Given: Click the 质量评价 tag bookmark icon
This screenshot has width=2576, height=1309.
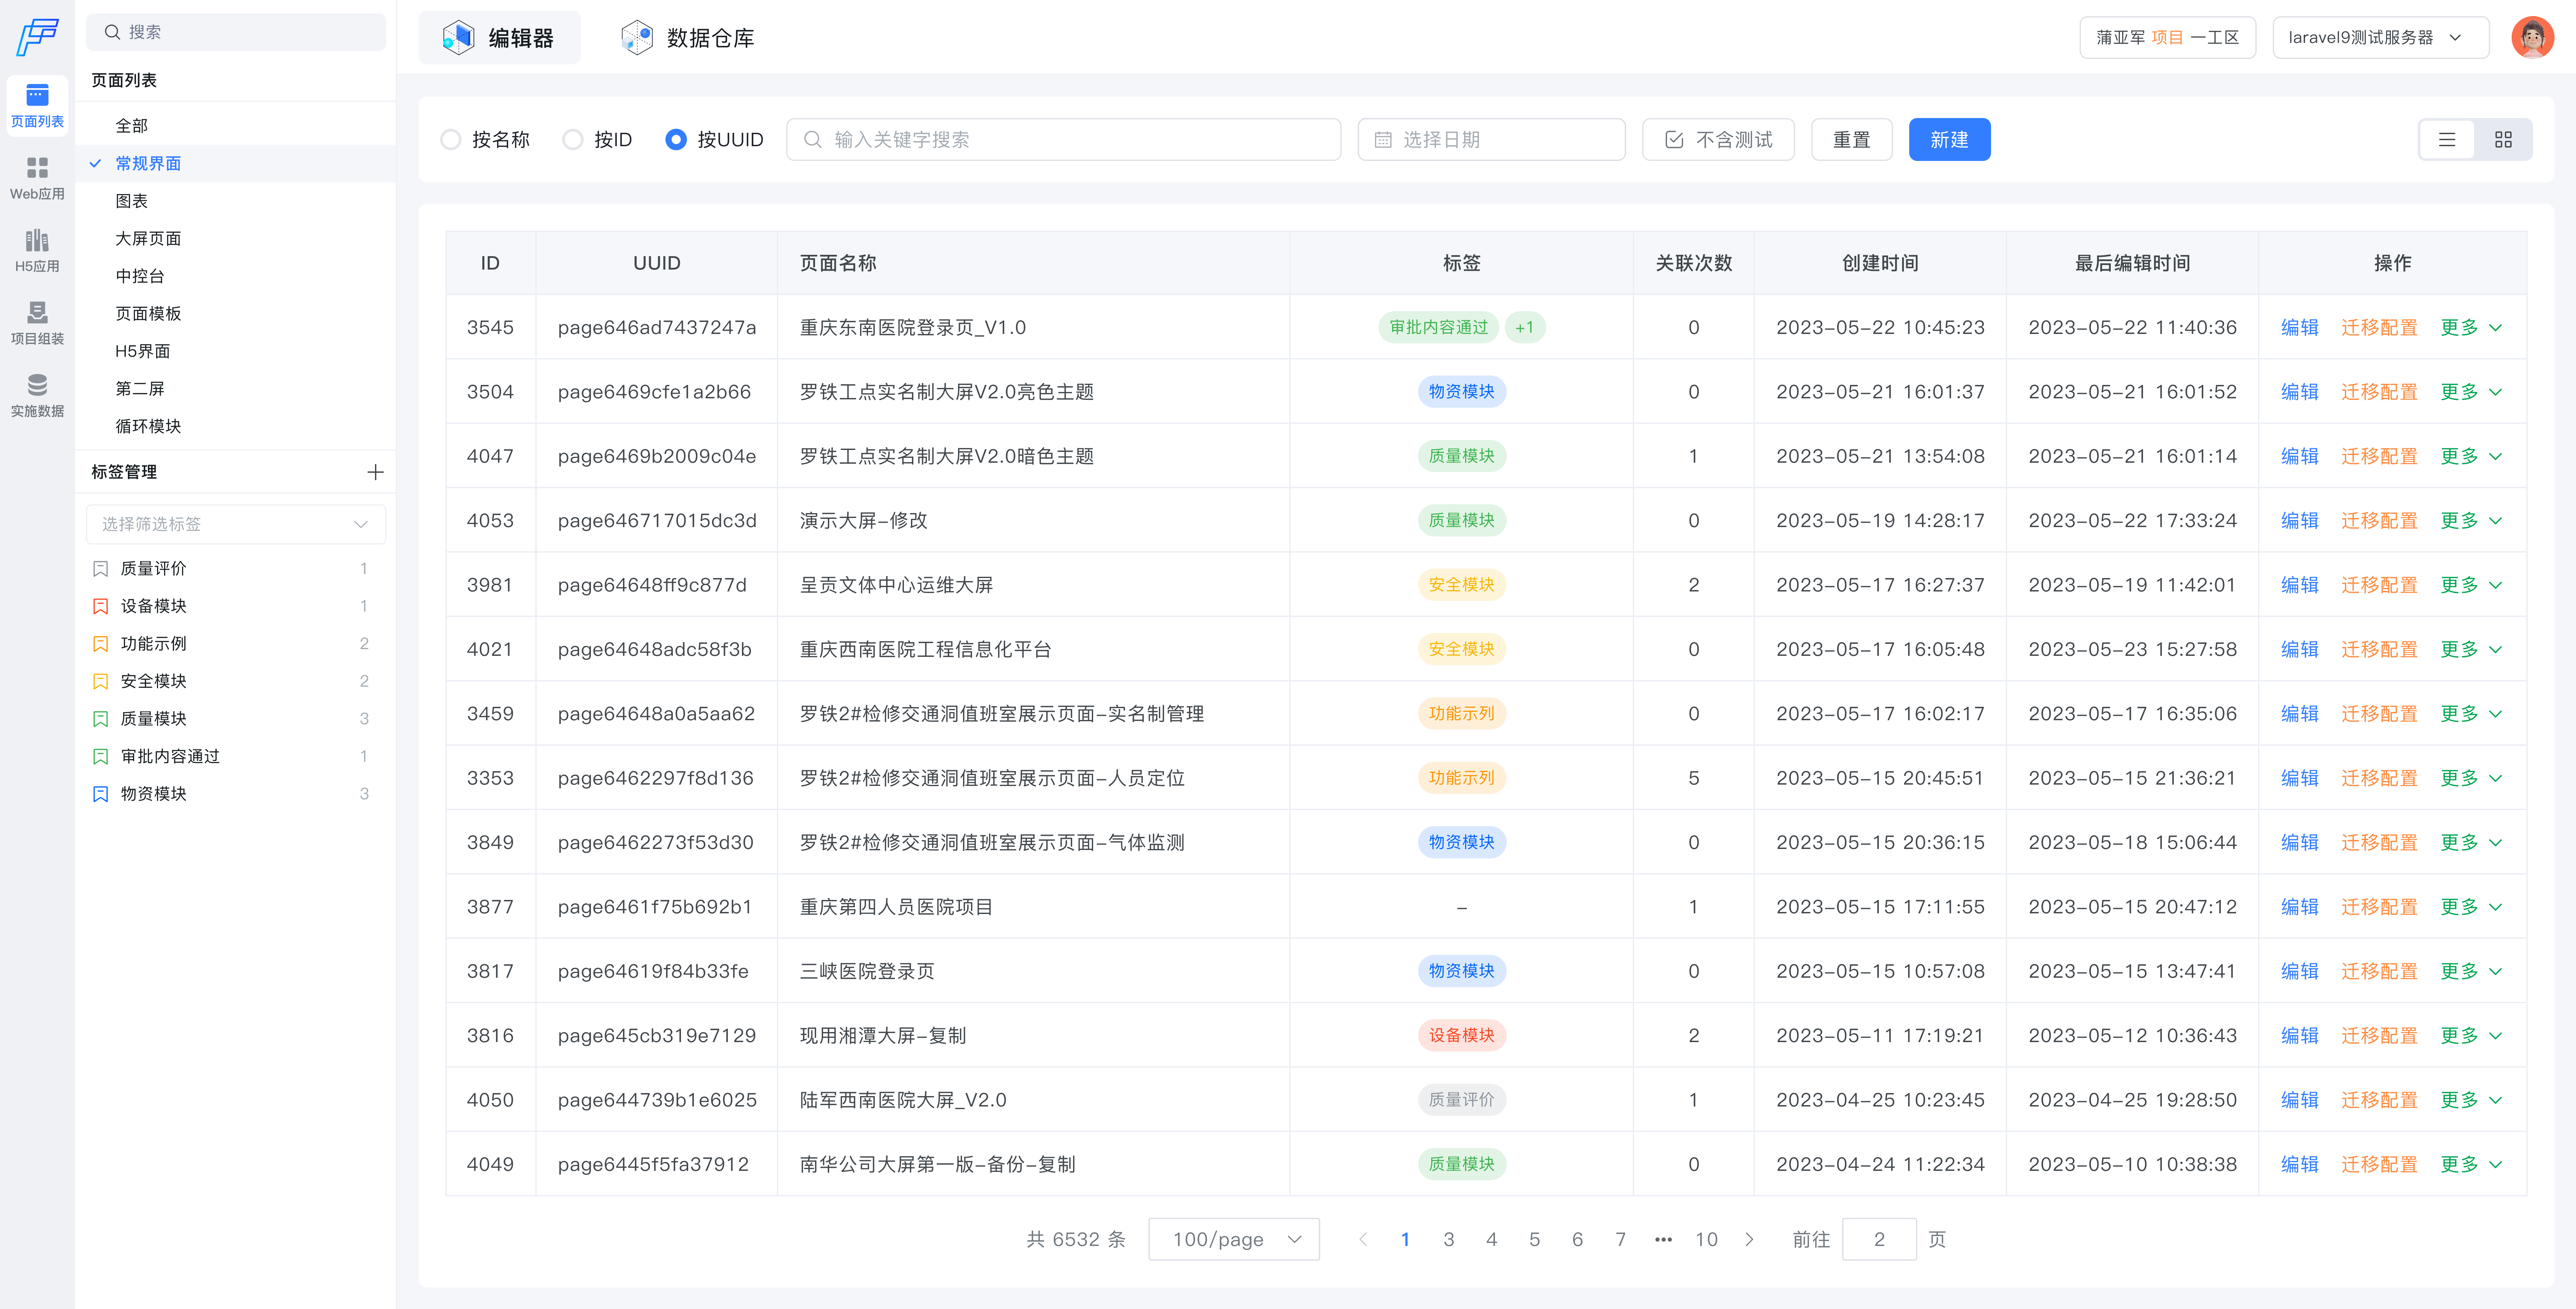Looking at the screenshot, I should click(x=100, y=569).
